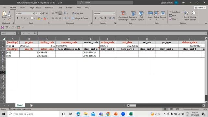This screenshot has width=208, height=117.
Task: Click the Undo arrow icon
Action: [x=6, y=27]
